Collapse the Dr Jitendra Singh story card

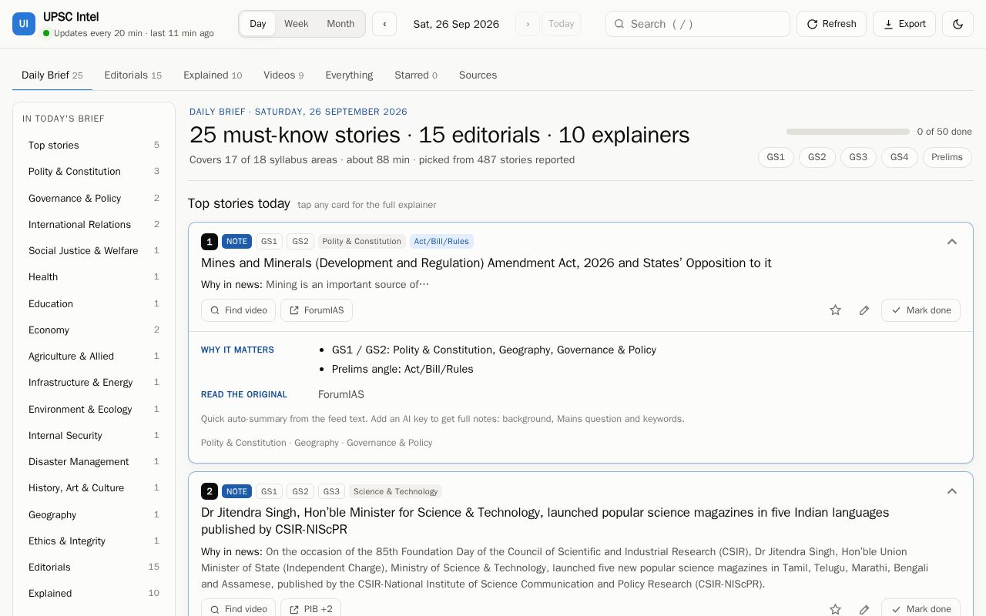tap(952, 491)
